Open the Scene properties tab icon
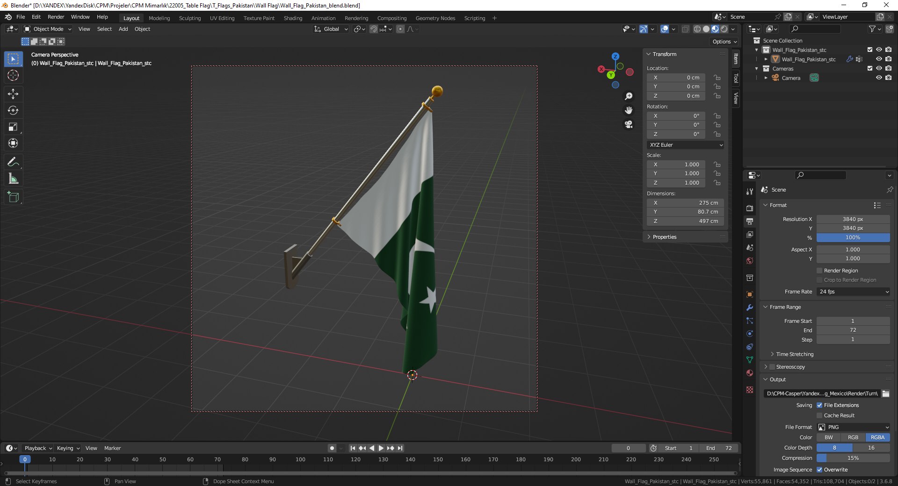Screen dimensions: 898x486 click(x=750, y=247)
